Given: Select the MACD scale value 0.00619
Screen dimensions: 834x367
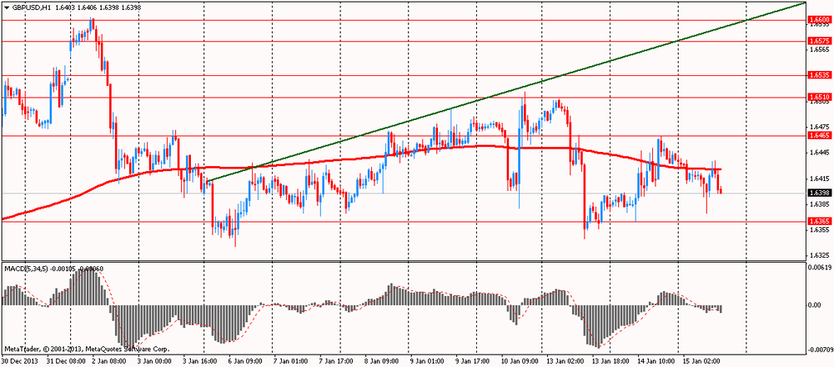Looking at the screenshot, I should pyautogui.click(x=820, y=266).
